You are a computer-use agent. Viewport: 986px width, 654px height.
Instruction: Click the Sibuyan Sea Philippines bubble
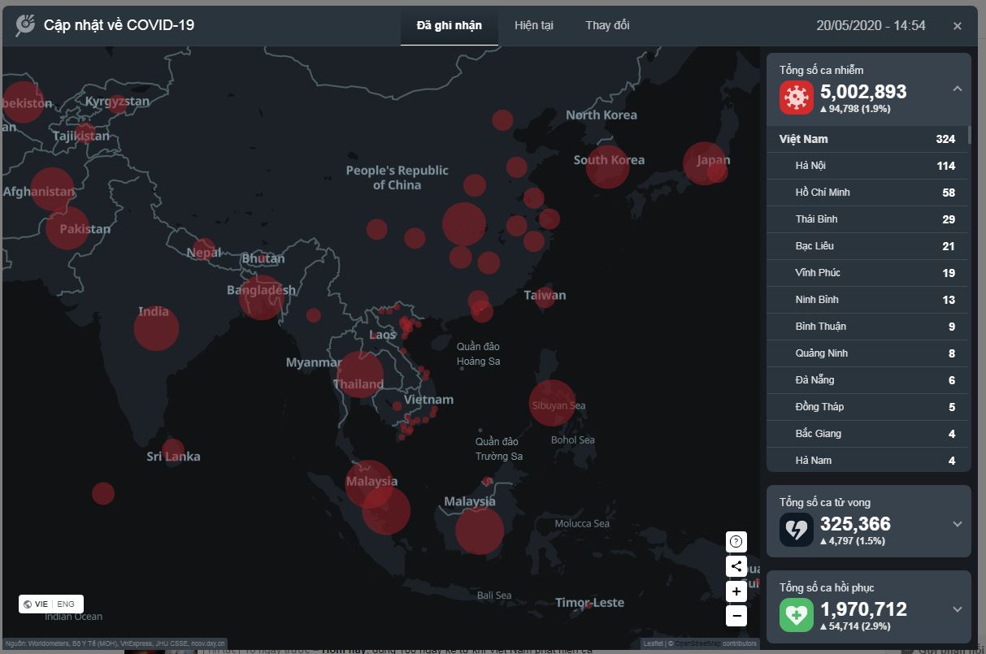coord(553,403)
